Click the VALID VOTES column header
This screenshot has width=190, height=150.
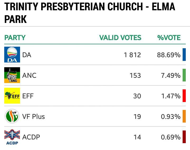coord(120,38)
